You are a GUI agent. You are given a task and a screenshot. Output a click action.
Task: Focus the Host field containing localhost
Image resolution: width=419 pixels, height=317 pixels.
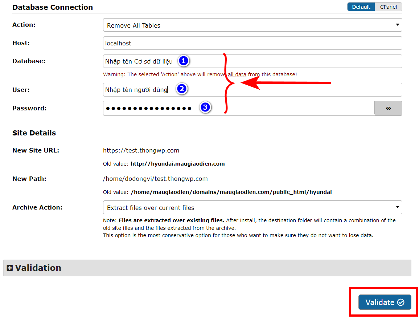pos(252,43)
